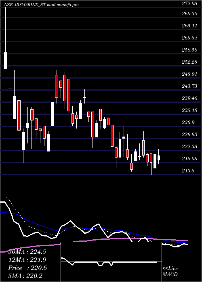Click the 12MA : 221.9 readout
The height and width of the screenshot is (282, 202).
click(x=27, y=260)
